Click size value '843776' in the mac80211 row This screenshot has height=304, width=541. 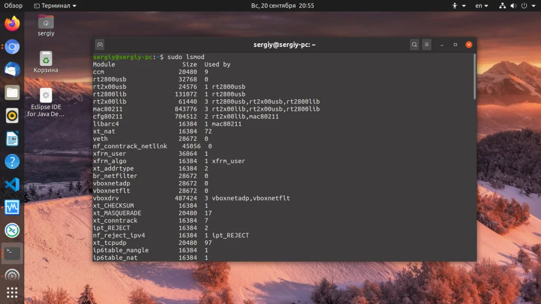pos(186,109)
